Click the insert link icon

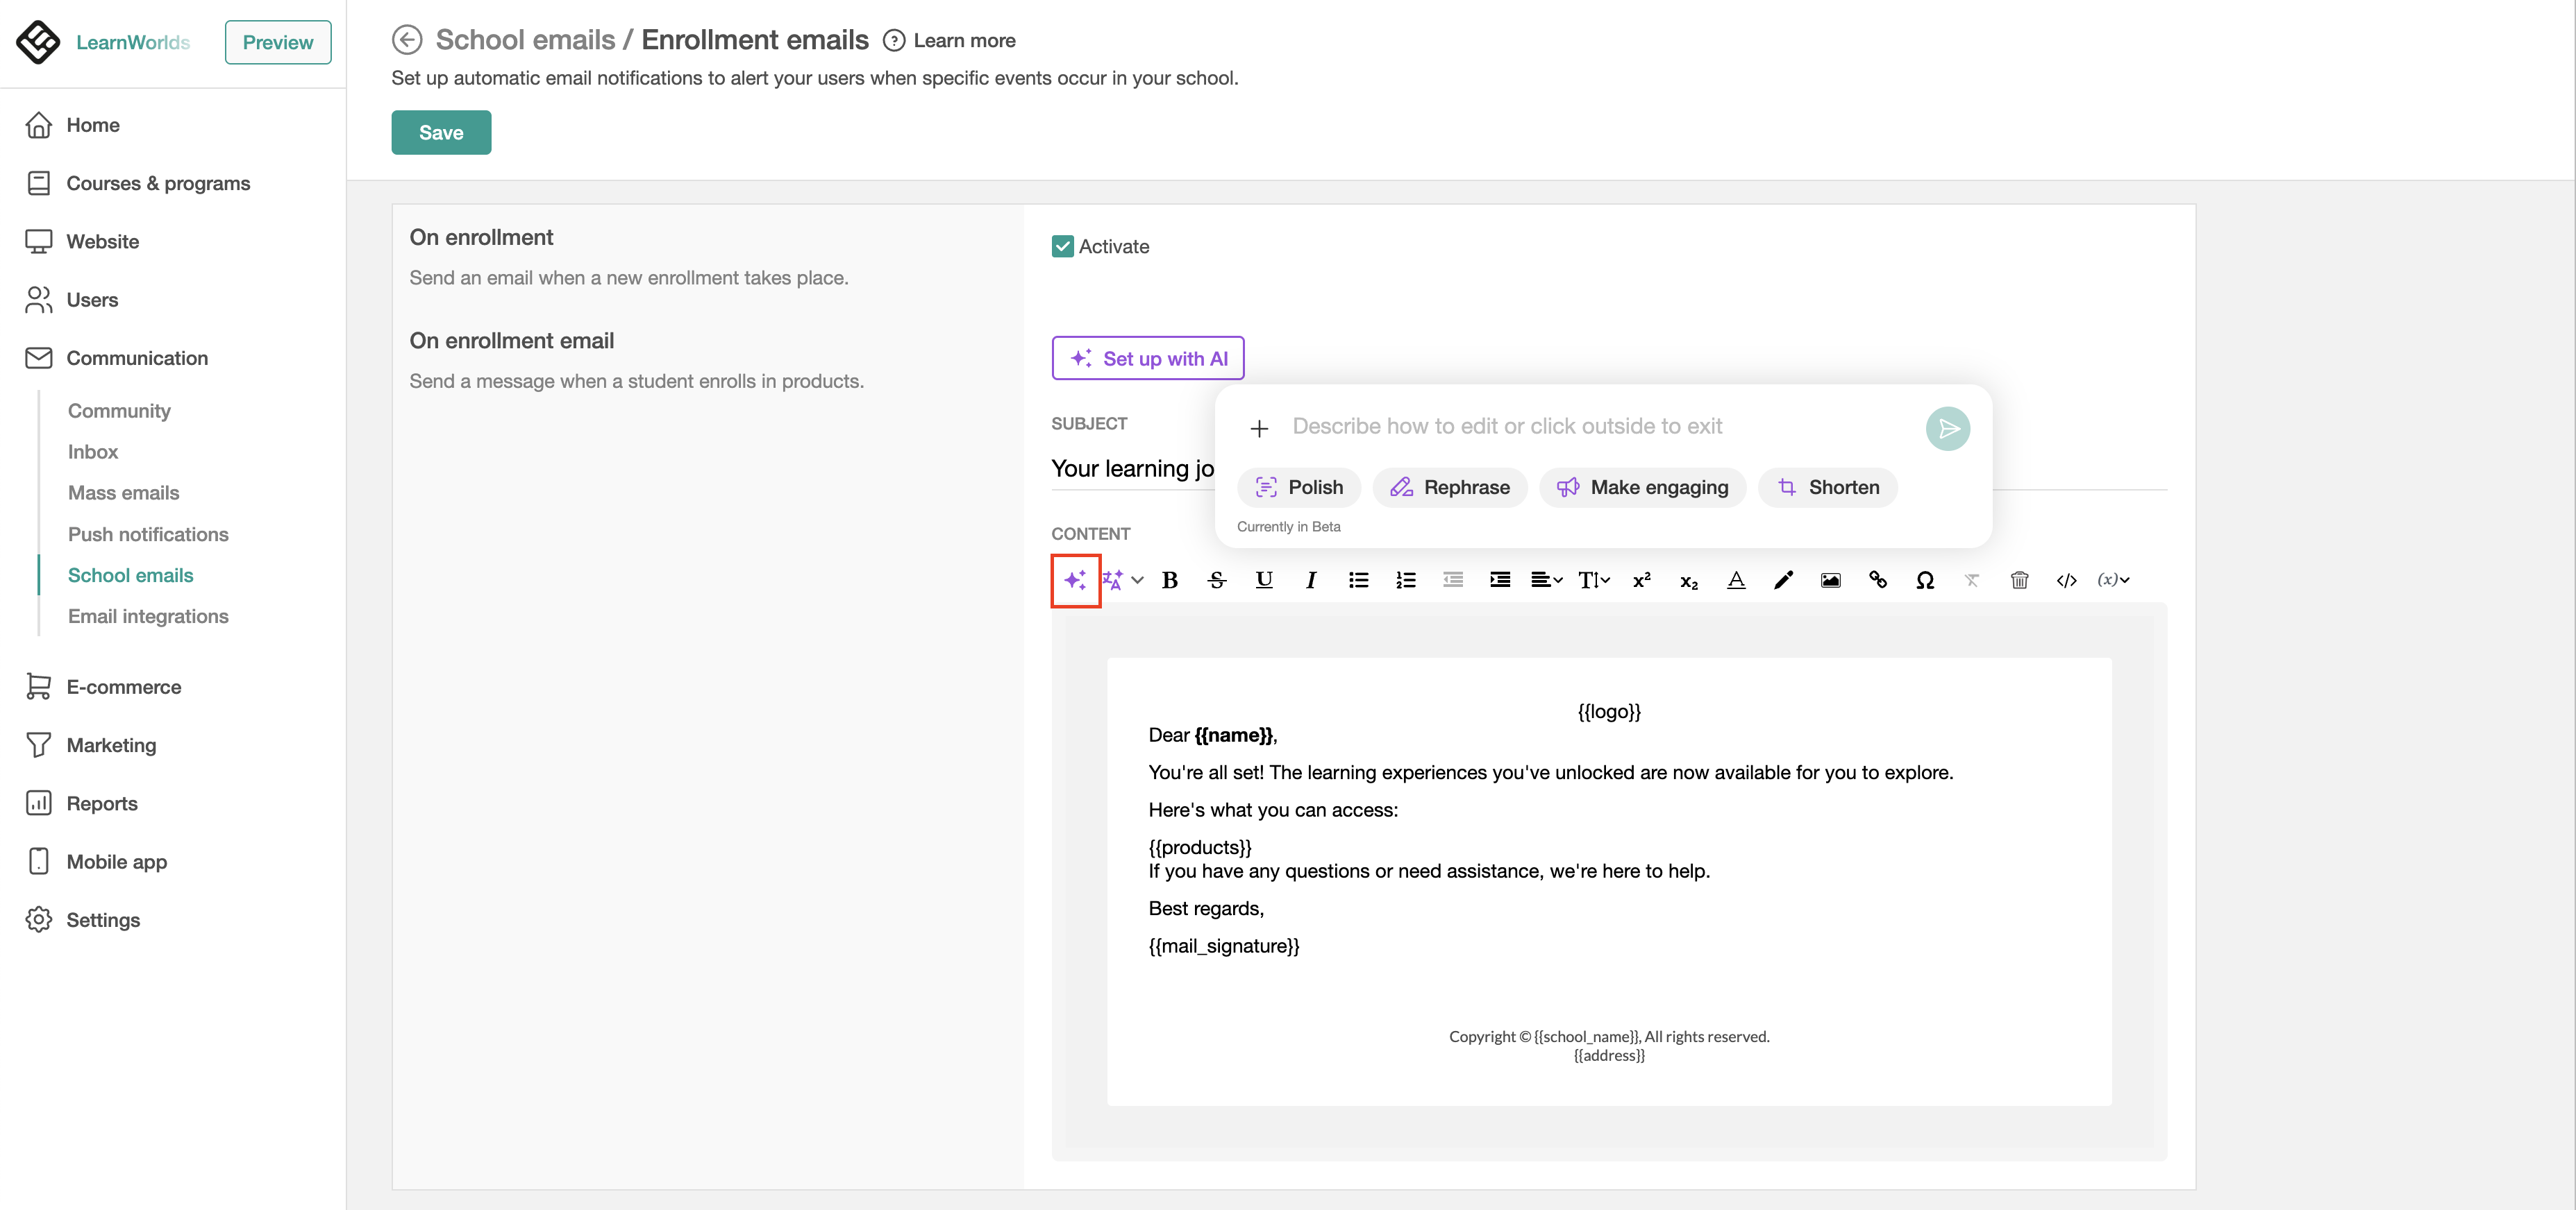click(1877, 581)
